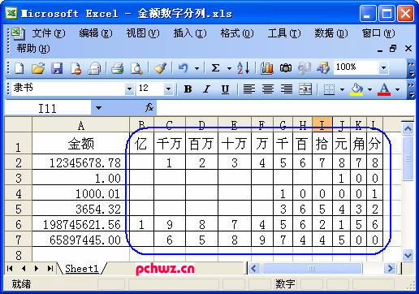Screen dimensions: 419x294
Task: Click the fax/email printer icon
Action: 94,68
